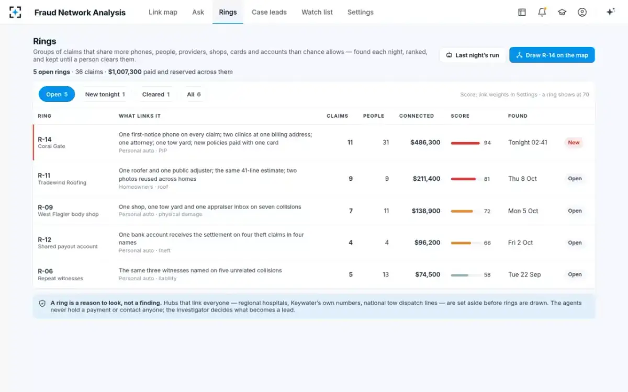The width and height of the screenshot is (628, 392).
Task: Click the Fri 2 Oct found date
Action: (x=520, y=243)
